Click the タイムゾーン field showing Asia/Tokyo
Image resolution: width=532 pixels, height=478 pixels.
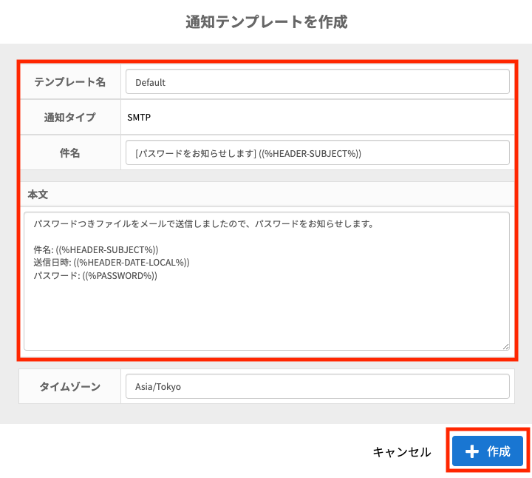pyautogui.click(x=317, y=386)
